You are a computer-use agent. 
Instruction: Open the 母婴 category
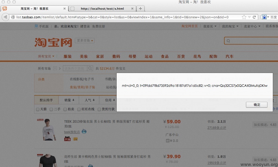(132, 56)
